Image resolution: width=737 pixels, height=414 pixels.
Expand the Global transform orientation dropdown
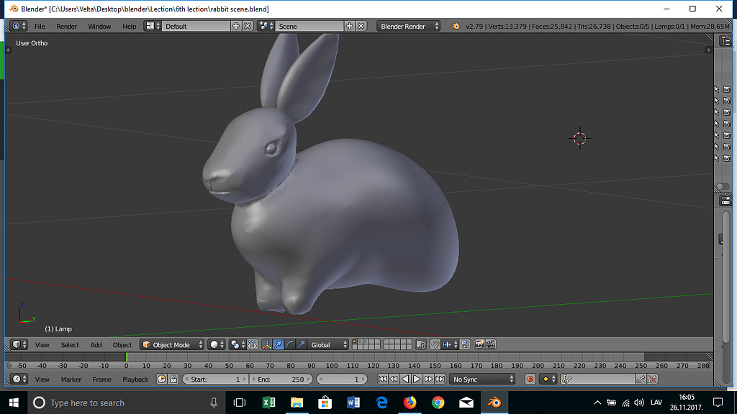pyautogui.click(x=326, y=345)
